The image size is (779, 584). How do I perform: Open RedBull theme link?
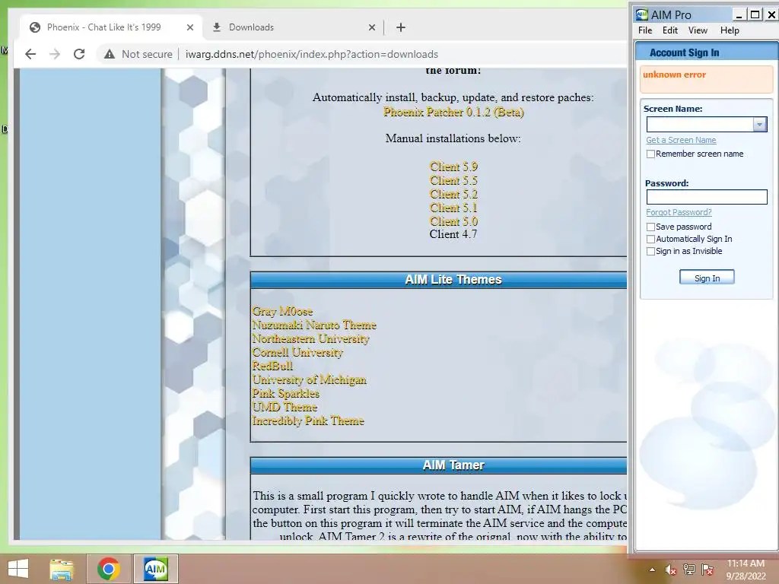point(272,366)
